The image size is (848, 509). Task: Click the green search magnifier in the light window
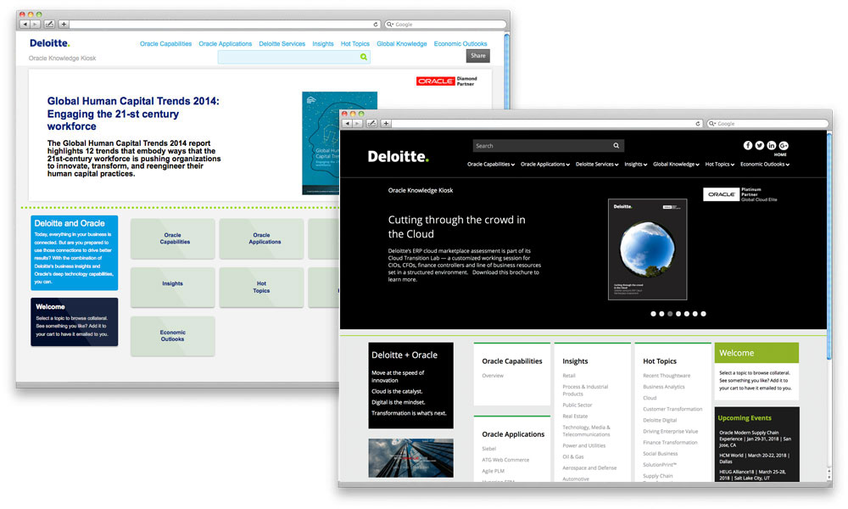[x=364, y=57]
